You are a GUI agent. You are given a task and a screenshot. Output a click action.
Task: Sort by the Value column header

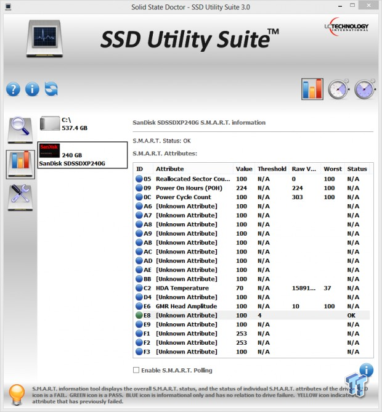tap(244, 169)
